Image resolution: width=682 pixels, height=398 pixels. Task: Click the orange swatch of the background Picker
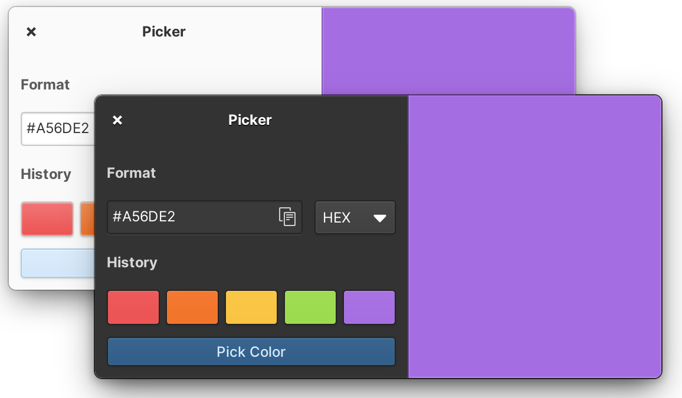pyautogui.click(x=87, y=218)
